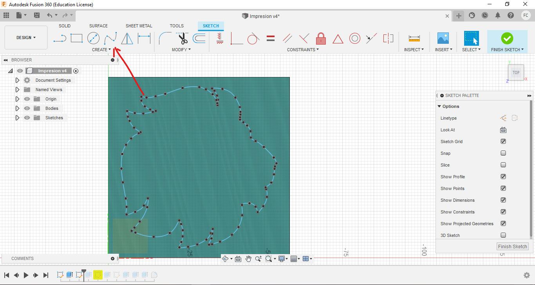This screenshot has height=285, width=535.
Task: Apply the Tangent constraint
Action: coord(253,38)
